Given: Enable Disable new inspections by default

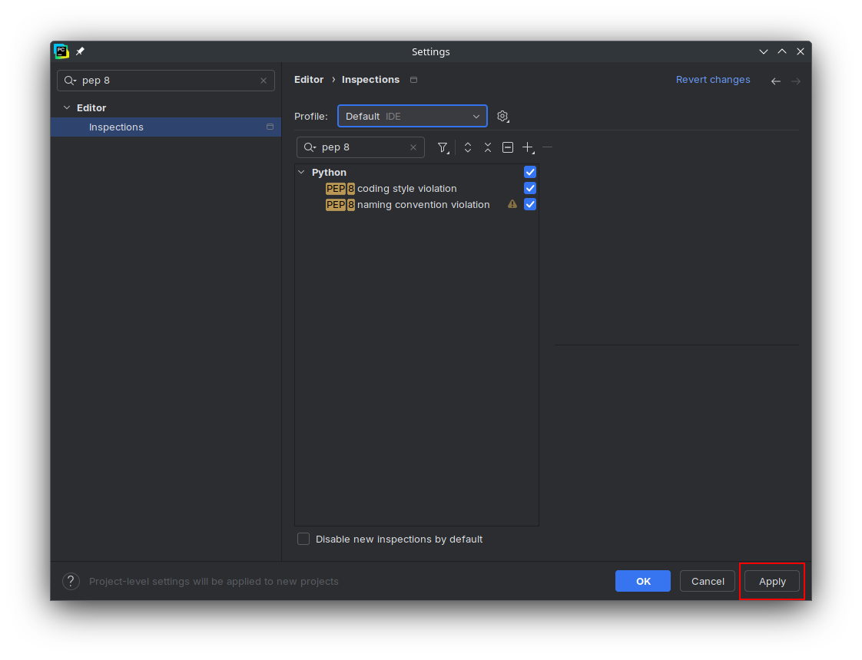Looking at the screenshot, I should [303, 539].
